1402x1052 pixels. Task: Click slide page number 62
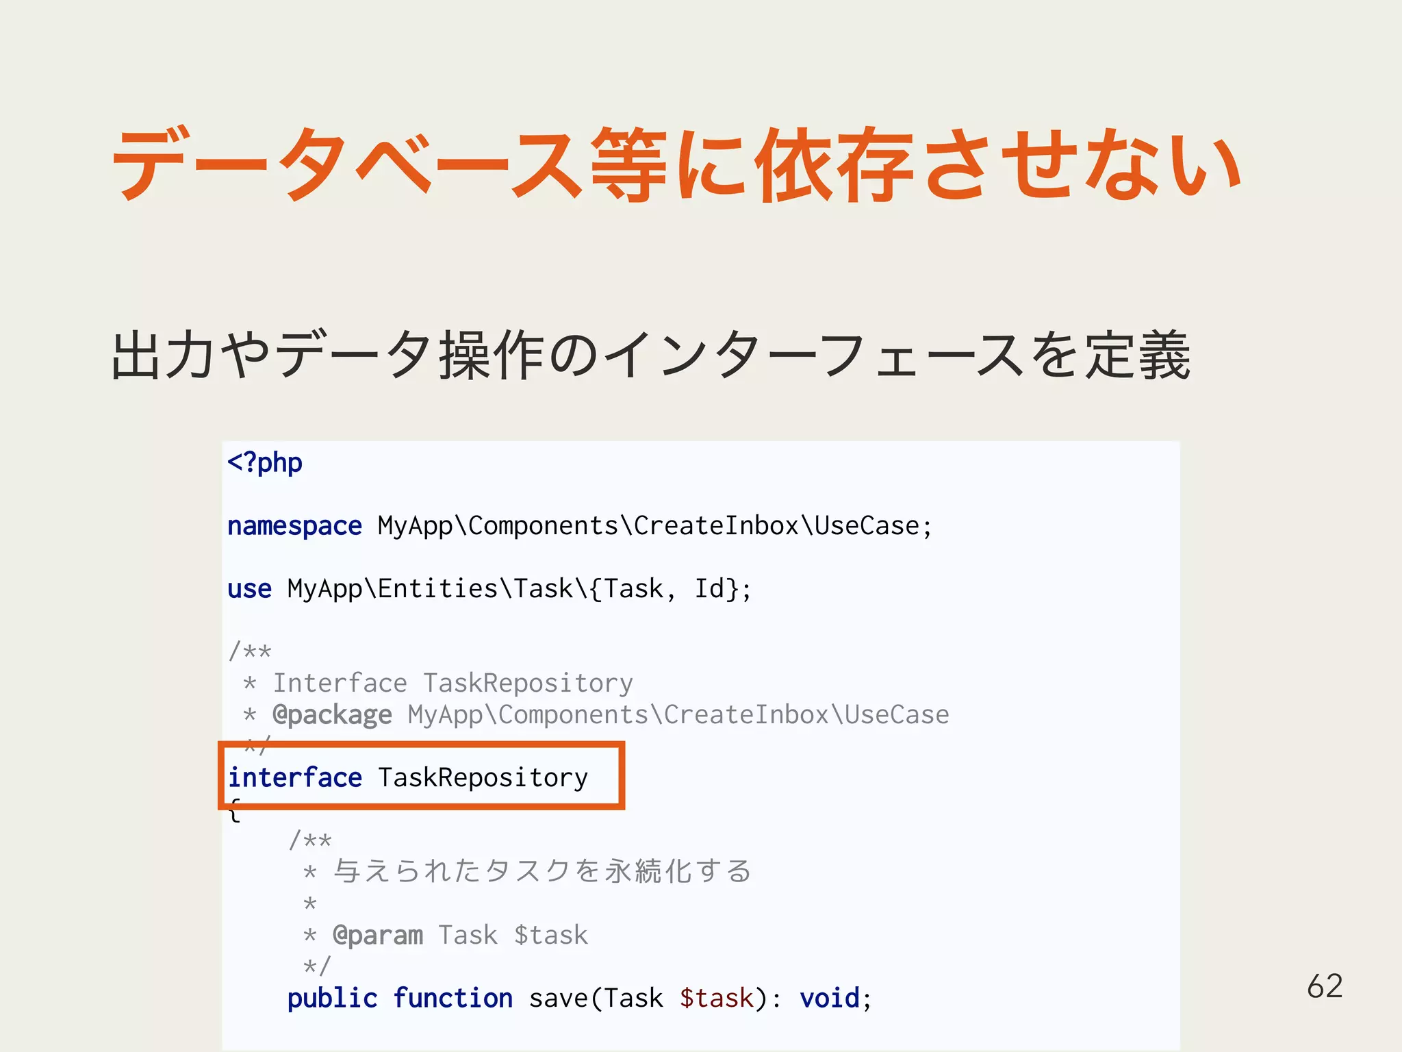click(x=1324, y=986)
